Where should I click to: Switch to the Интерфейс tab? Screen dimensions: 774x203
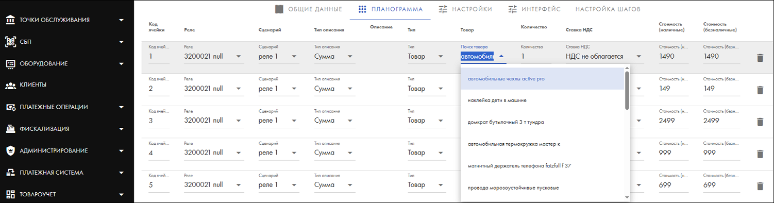[x=534, y=9]
